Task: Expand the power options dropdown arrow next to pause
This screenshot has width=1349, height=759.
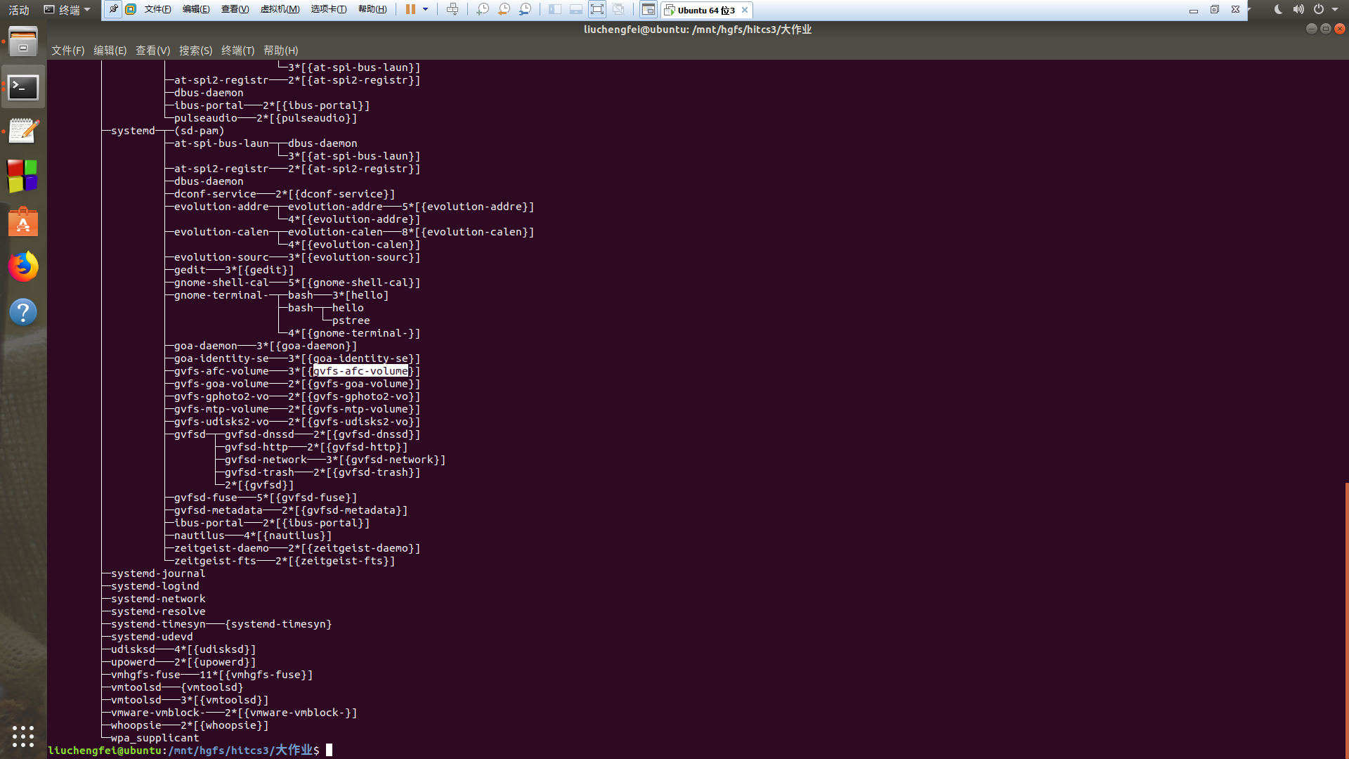Action: coord(425,9)
